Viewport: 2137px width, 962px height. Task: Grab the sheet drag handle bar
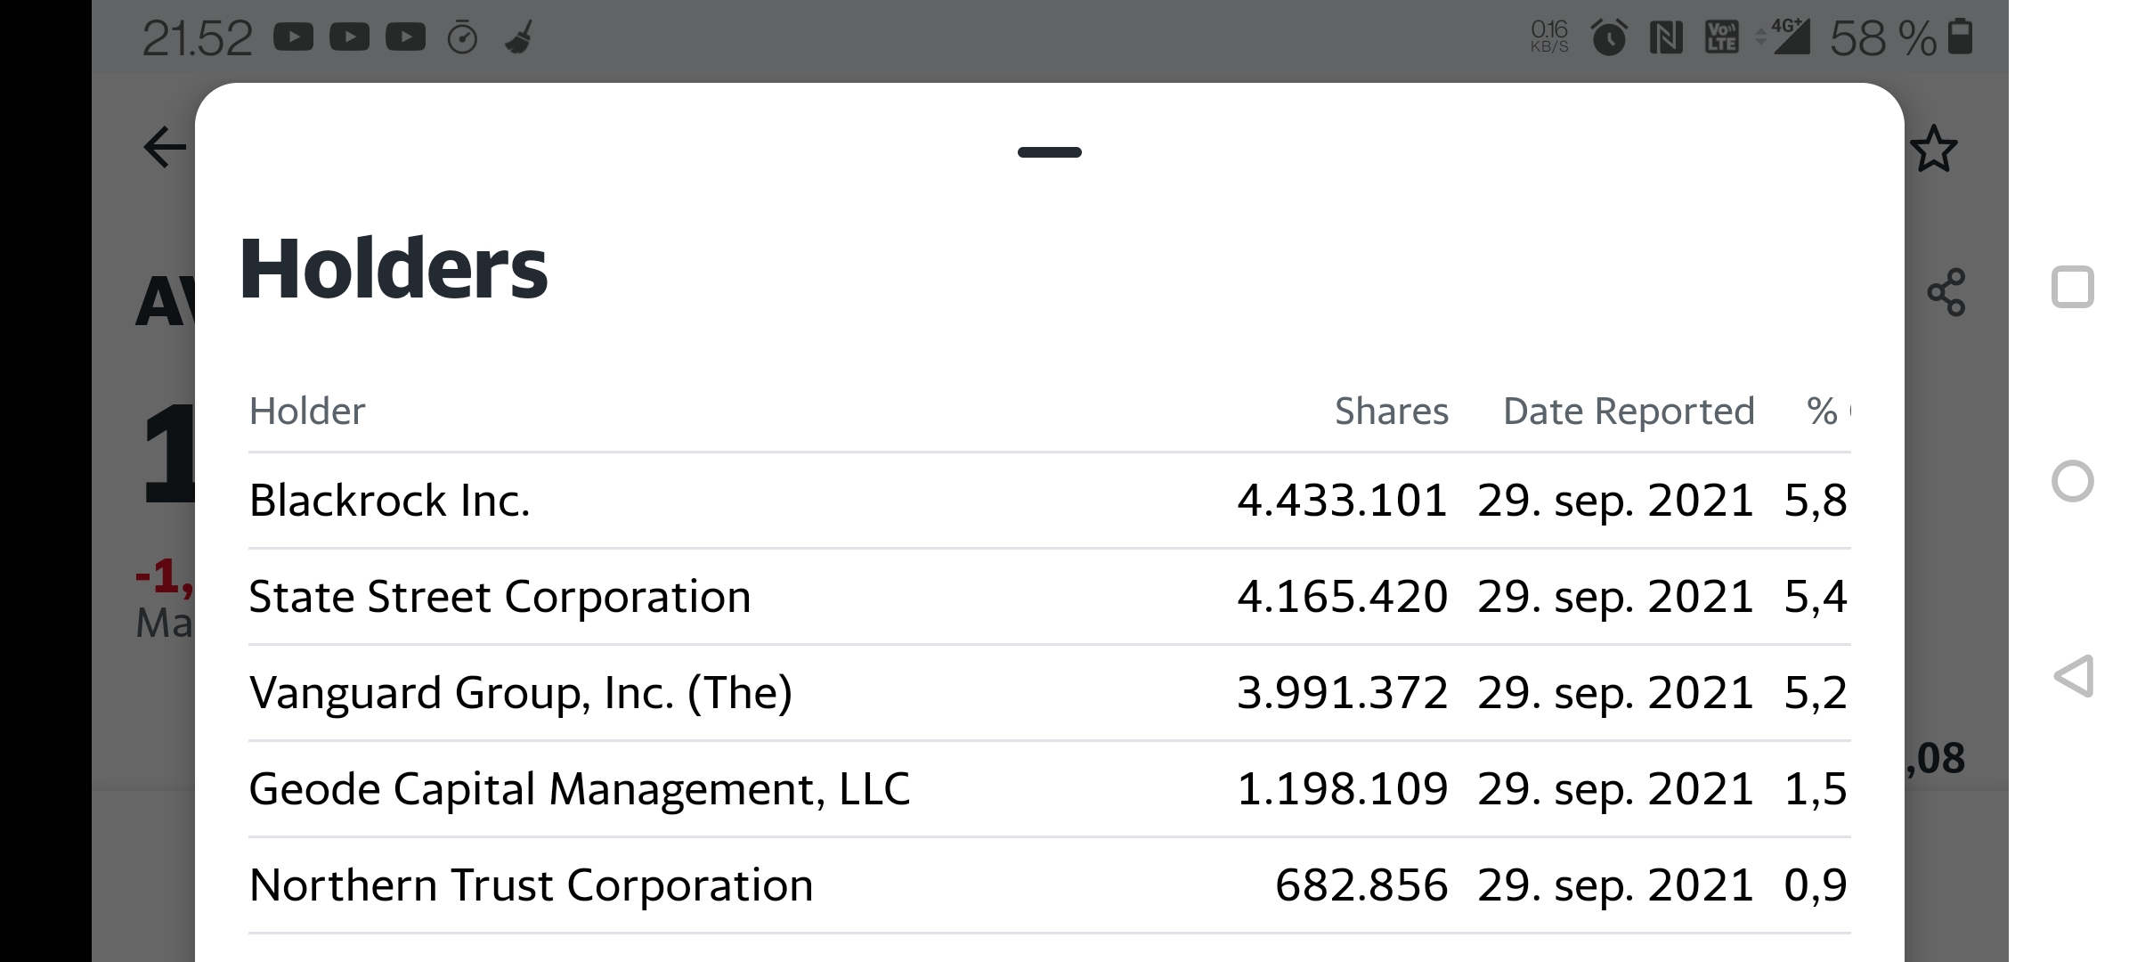(x=1050, y=152)
